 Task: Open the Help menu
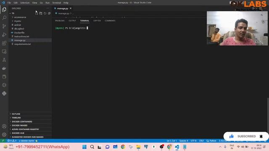coord(66,3)
